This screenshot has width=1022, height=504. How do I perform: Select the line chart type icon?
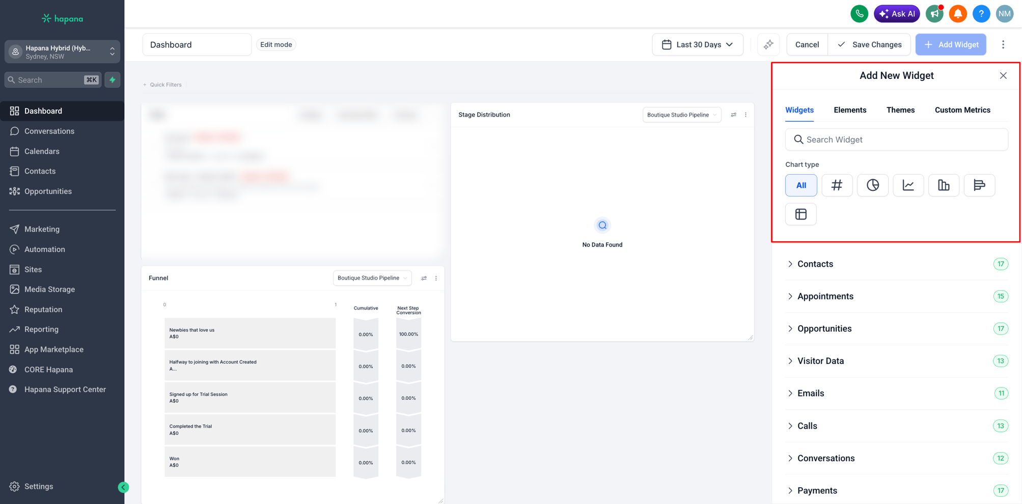tap(908, 185)
